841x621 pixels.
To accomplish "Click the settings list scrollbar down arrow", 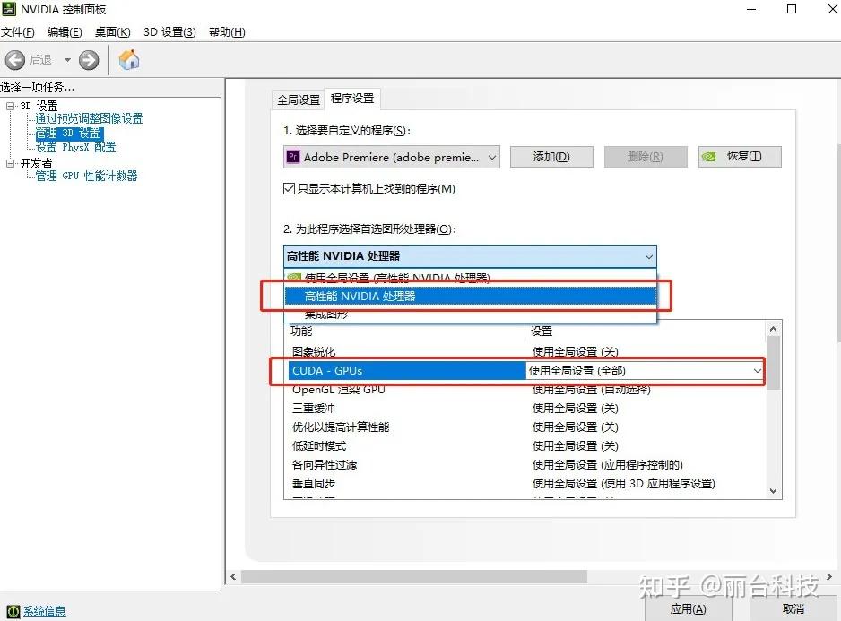I will tap(771, 490).
